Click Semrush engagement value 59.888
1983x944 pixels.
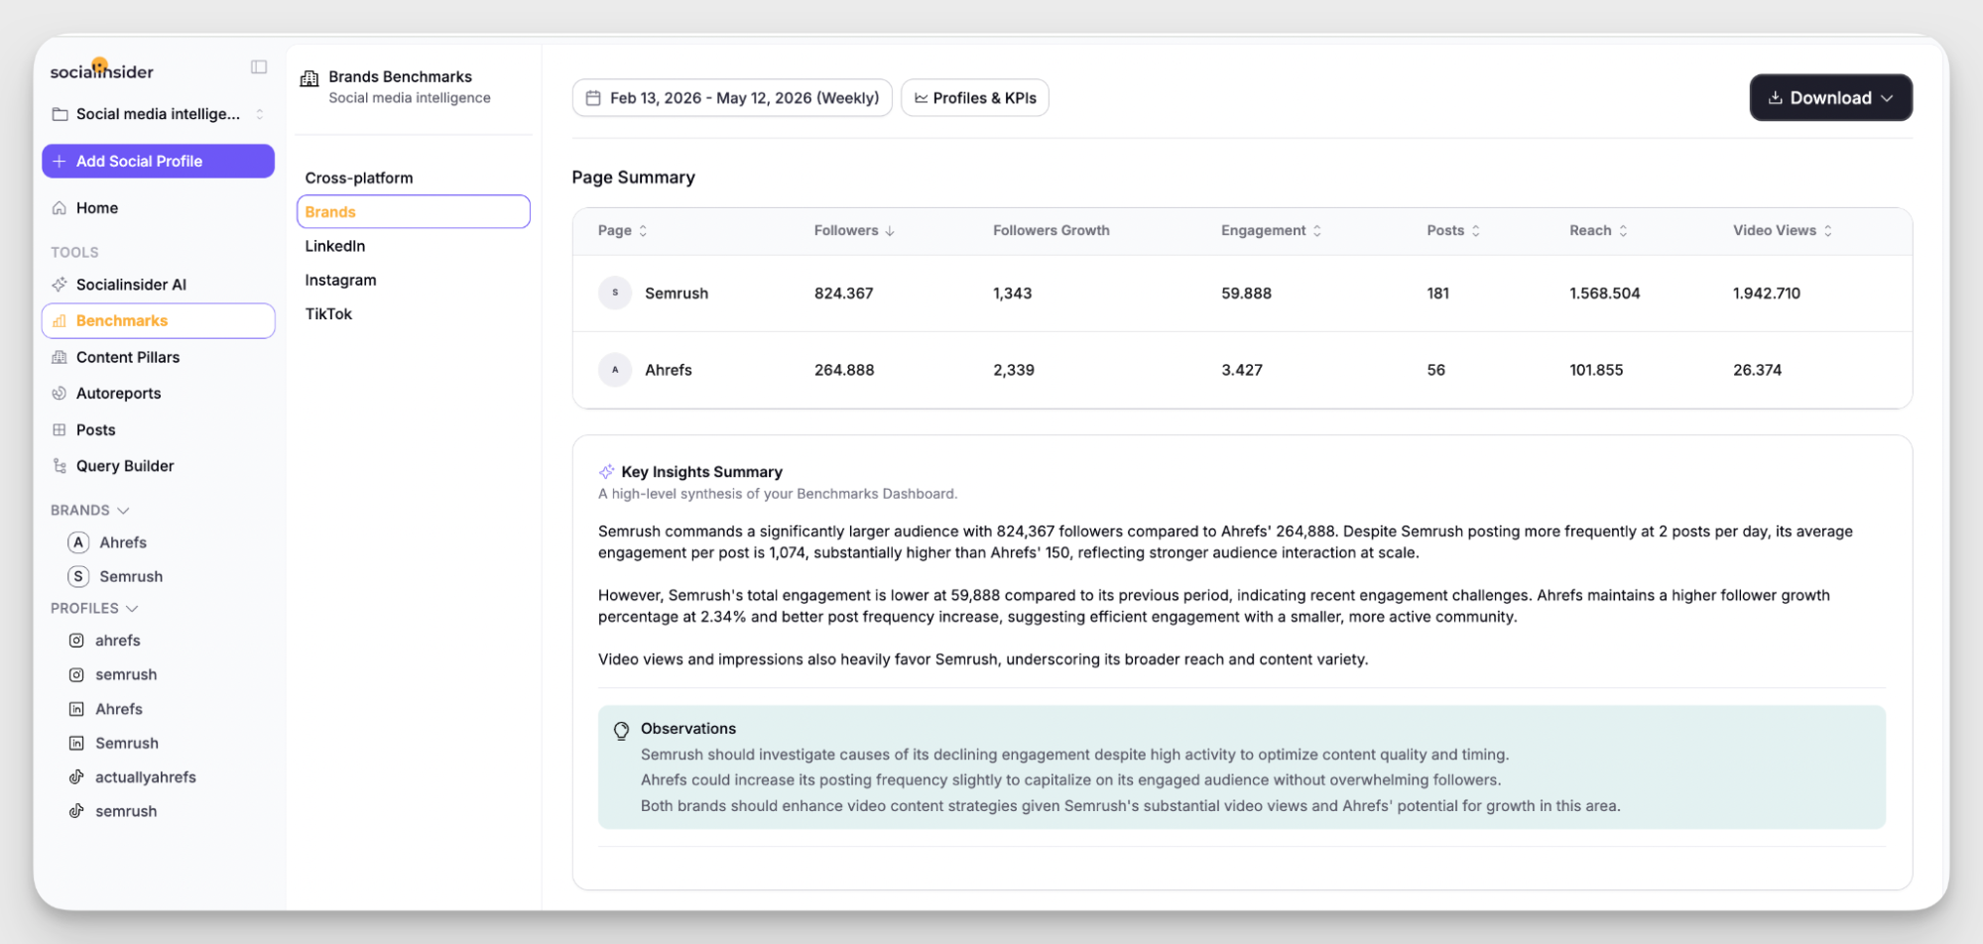point(1246,294)
